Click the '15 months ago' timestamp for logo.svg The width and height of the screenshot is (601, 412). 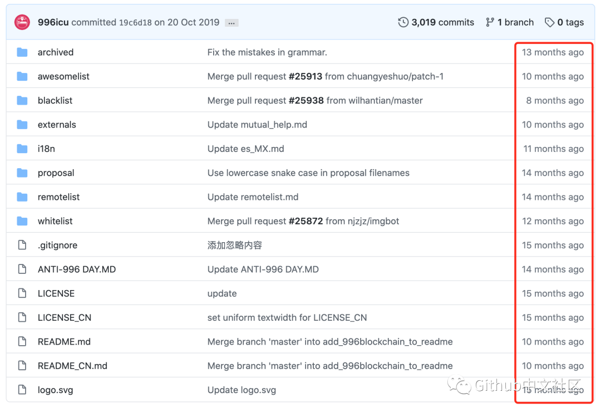pyautogui.click(x=553, y=390)
